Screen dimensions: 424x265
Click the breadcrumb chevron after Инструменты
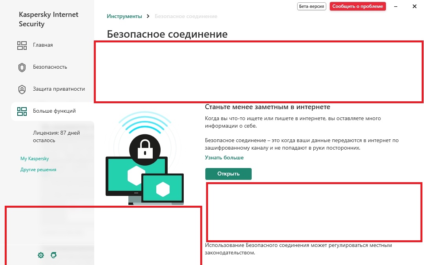148,16
